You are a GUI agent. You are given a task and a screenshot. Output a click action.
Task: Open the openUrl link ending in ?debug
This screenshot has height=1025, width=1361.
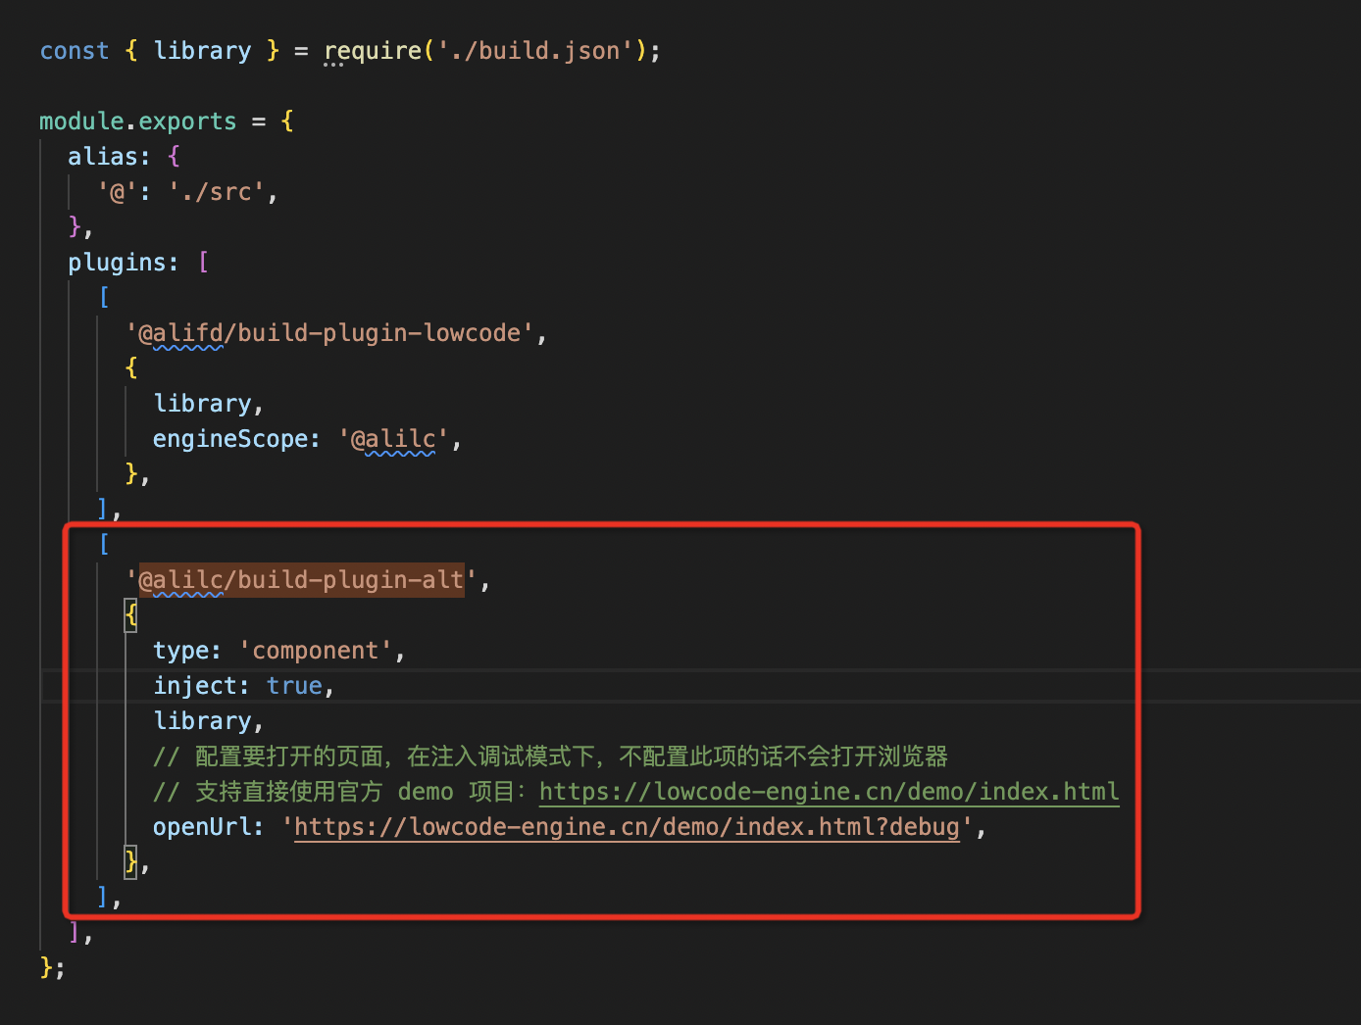click(x=627, y=827)
